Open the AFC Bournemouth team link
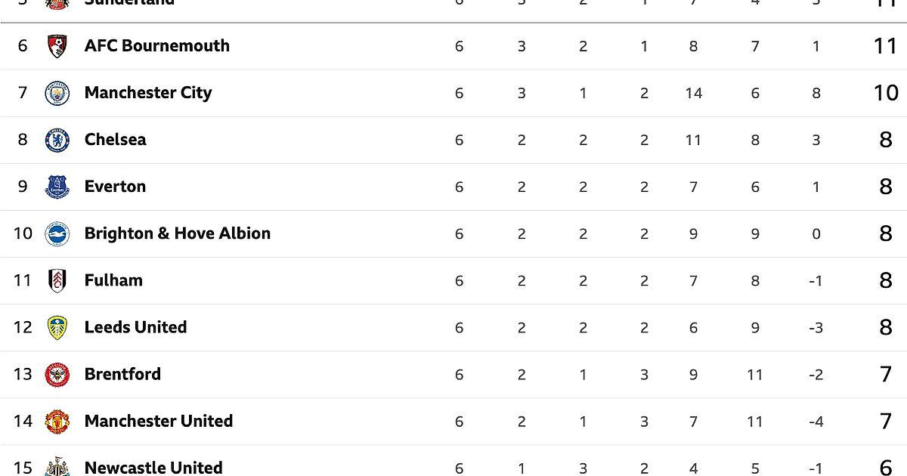907x476 pixels. [156, 46]
